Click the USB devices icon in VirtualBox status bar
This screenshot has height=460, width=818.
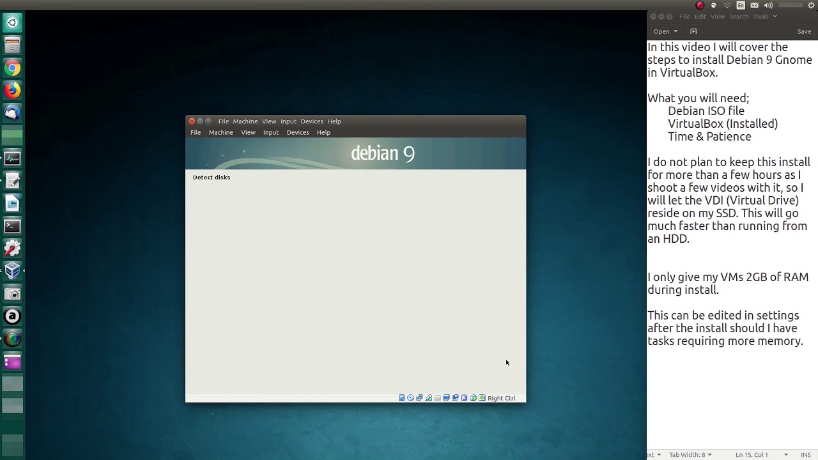click(x=428, y=398)
